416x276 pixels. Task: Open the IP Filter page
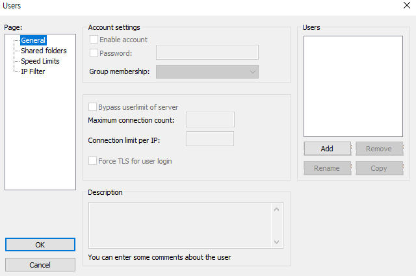tap(33, 71)
